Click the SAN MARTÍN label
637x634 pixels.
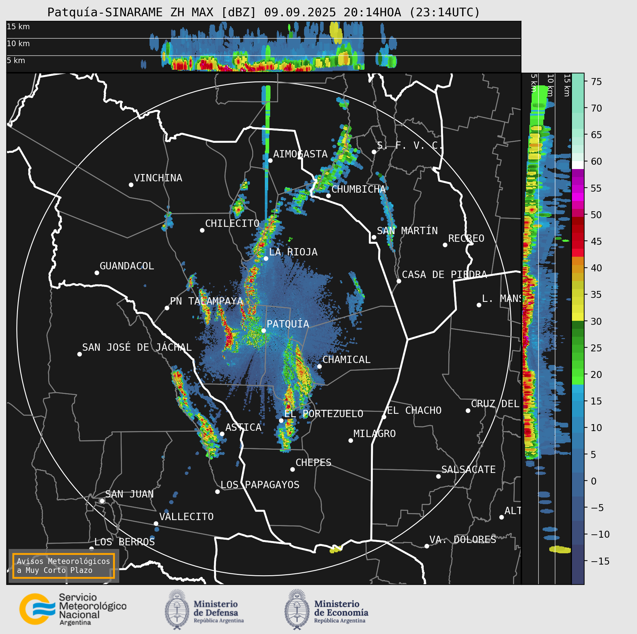[x=407, y=230]
